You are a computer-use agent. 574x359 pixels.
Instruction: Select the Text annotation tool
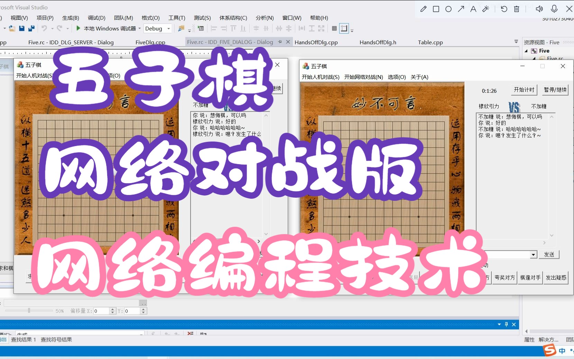[x=473, y=9]
